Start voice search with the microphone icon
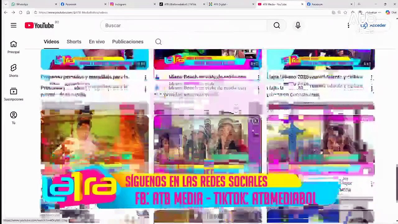The width and height of the screenshot is (398, 224). [x=298, y=26]
